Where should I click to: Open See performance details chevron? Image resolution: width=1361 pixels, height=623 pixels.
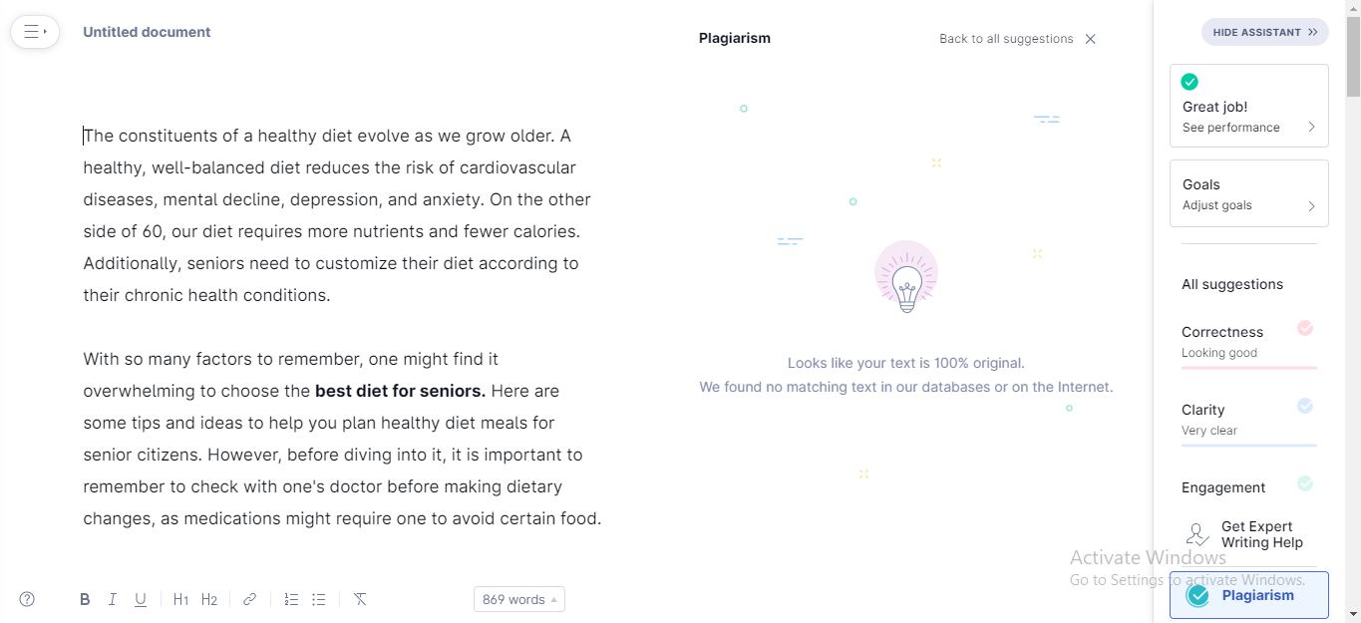pyautogui.click(x=1311, y=128)
